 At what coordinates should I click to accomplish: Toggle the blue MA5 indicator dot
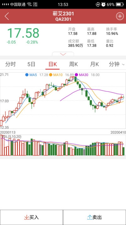[x=27, y=75]
